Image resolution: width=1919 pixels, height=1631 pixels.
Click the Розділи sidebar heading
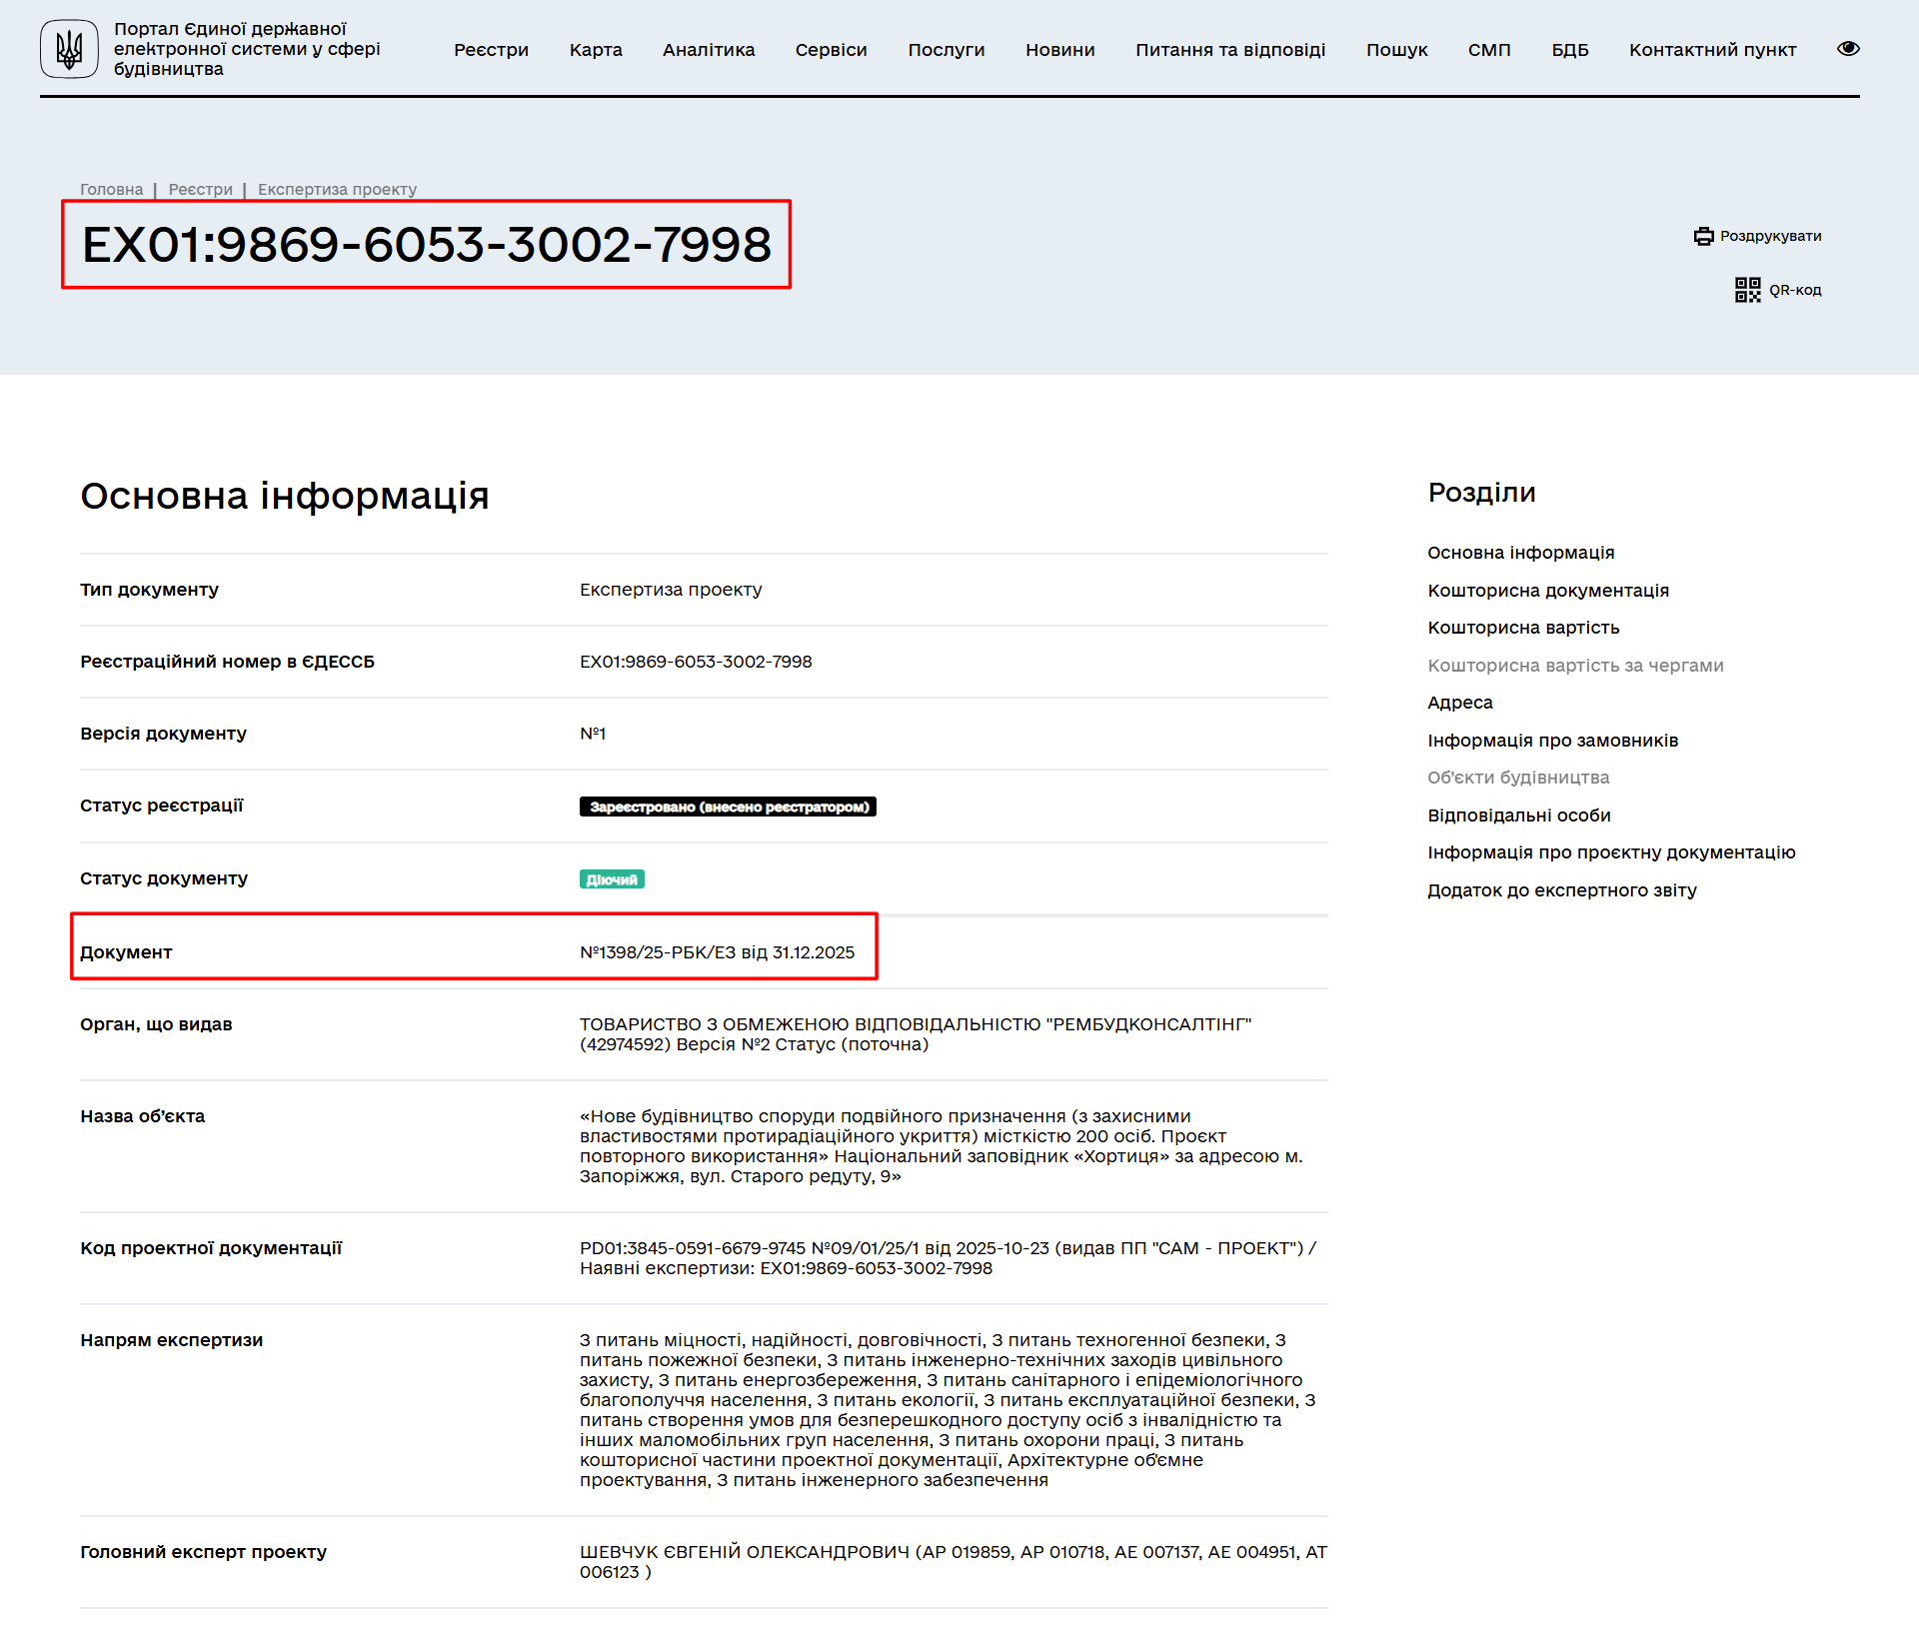tap(1481, 493)
